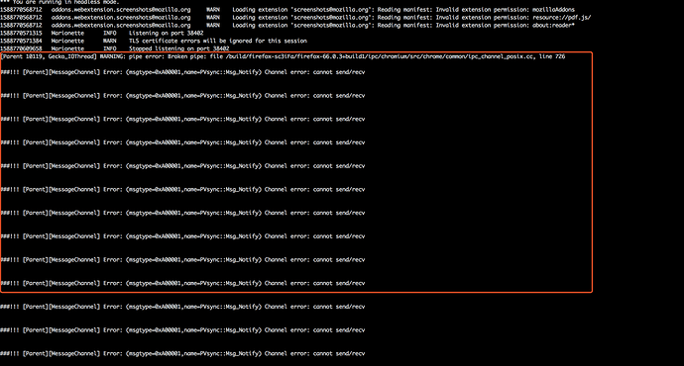Click the 'Stopped listening on port 38402' message

(178, 48)
